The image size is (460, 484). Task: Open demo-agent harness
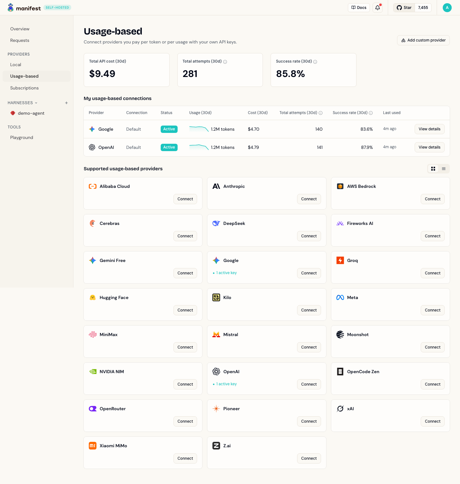point(36,113)
